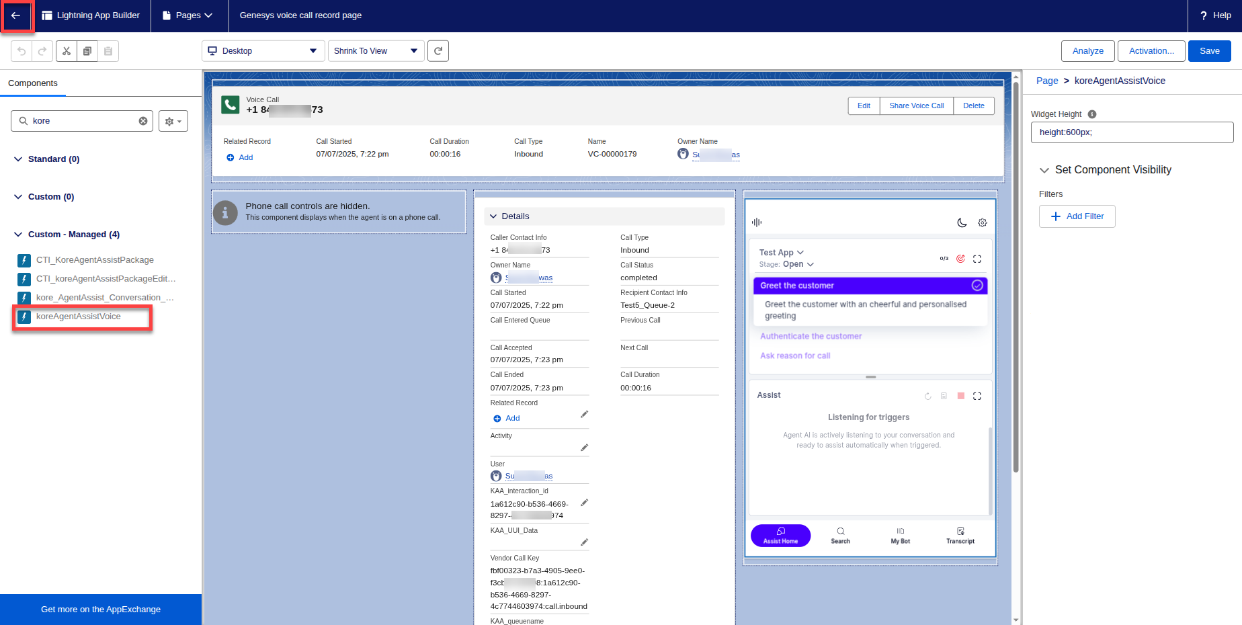
Task: Click Page breadcrumb link
Action: pyautogui.click(x=1047, y=81)
